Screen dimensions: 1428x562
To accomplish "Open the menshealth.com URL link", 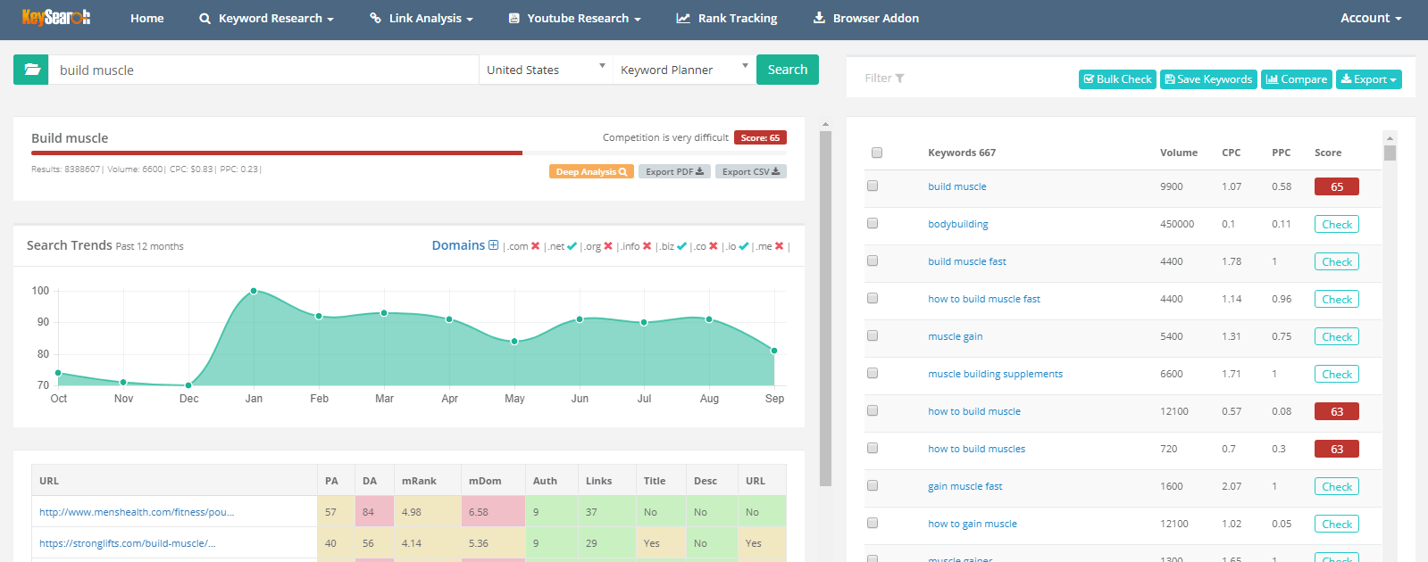I will click(x=137, y=512).
